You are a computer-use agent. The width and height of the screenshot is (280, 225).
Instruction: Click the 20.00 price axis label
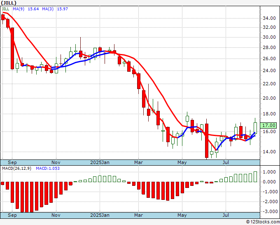(269, 98)
